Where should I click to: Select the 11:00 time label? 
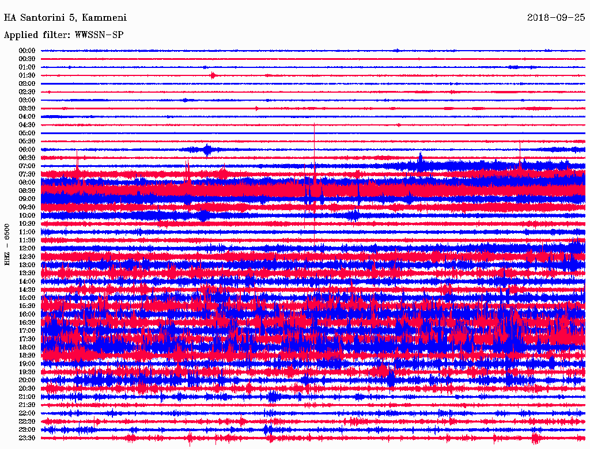click(x=27, y=232)
